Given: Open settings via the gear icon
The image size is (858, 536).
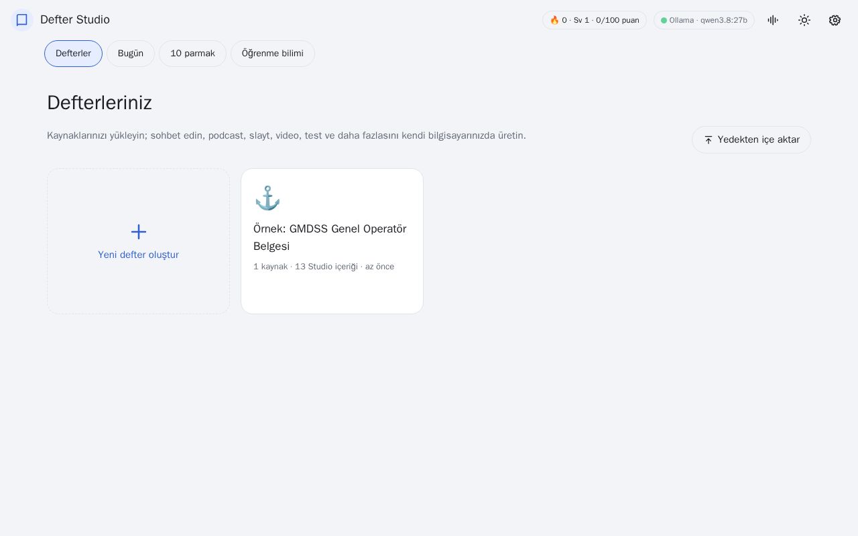Looking at the screenshot, I should pos(835,20).
